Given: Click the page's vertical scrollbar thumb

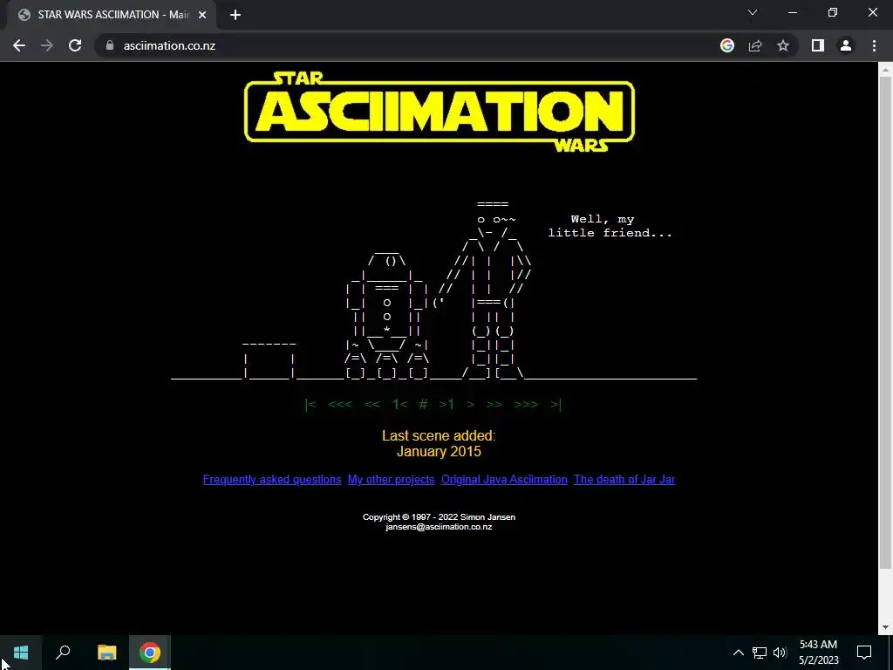Looking at the screenshot, I should [x=885, y=322].
